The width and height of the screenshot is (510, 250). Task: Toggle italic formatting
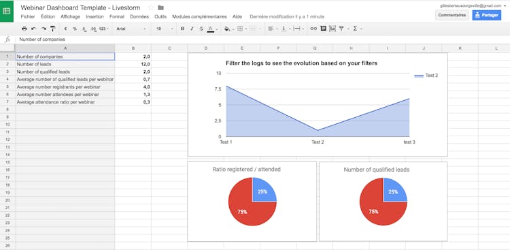tap(192, 29)
